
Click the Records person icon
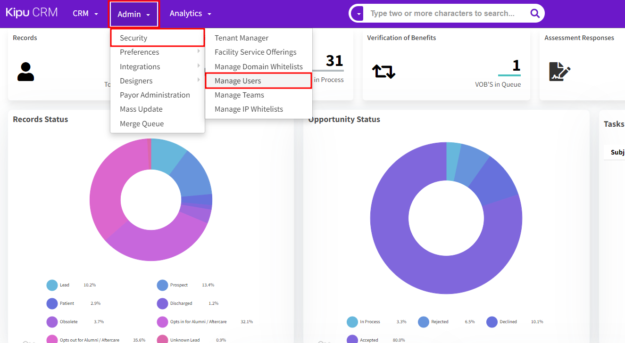click(x=25, y=72)
